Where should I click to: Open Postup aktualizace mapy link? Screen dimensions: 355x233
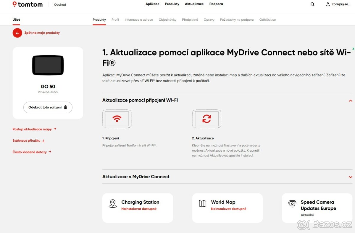[32, 129]
